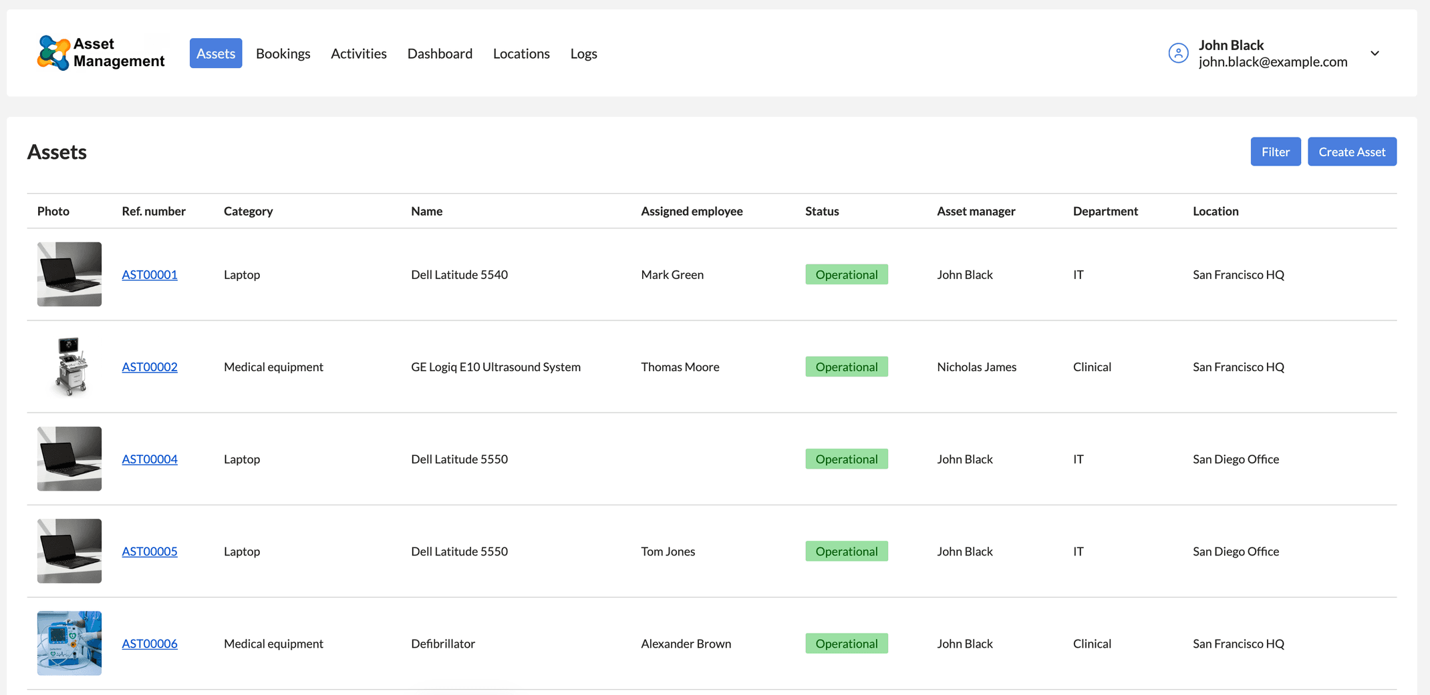Switch to the Activities tab
Screen dimensions: 1430x695
pos(359,53)
